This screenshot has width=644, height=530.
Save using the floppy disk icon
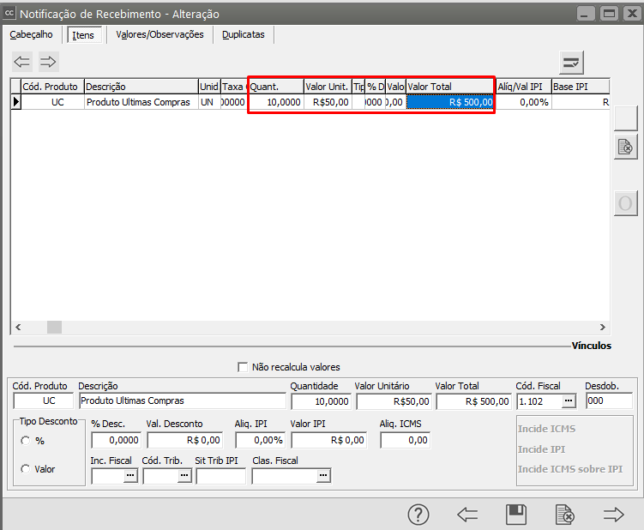(516, 514)
